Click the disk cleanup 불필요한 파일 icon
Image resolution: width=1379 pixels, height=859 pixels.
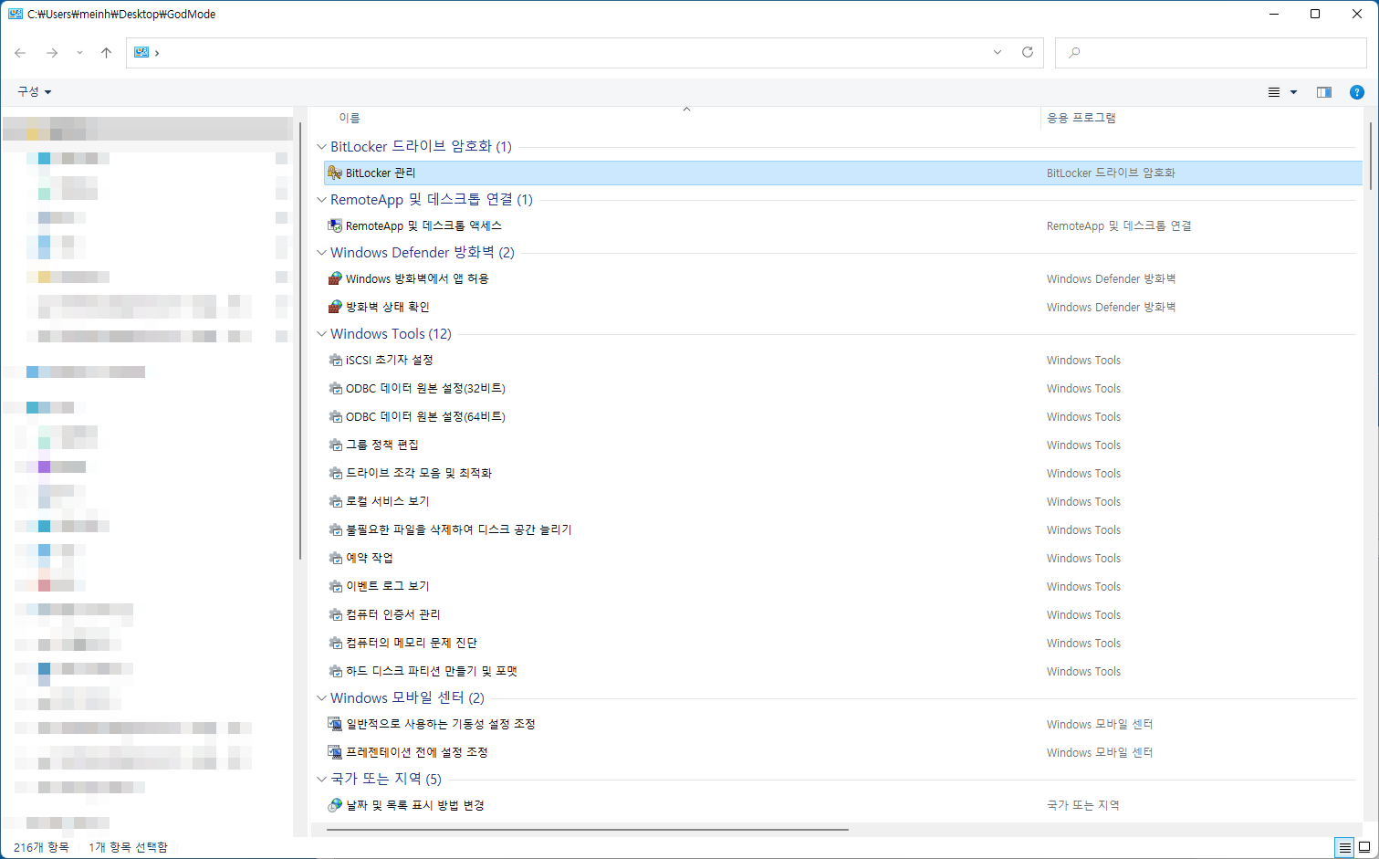click(335, 529)
